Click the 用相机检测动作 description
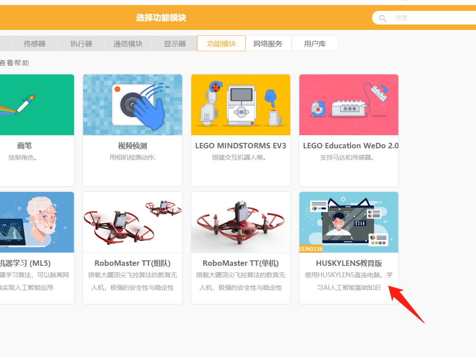This screenshot has width=476, height=357. point(133,157)
